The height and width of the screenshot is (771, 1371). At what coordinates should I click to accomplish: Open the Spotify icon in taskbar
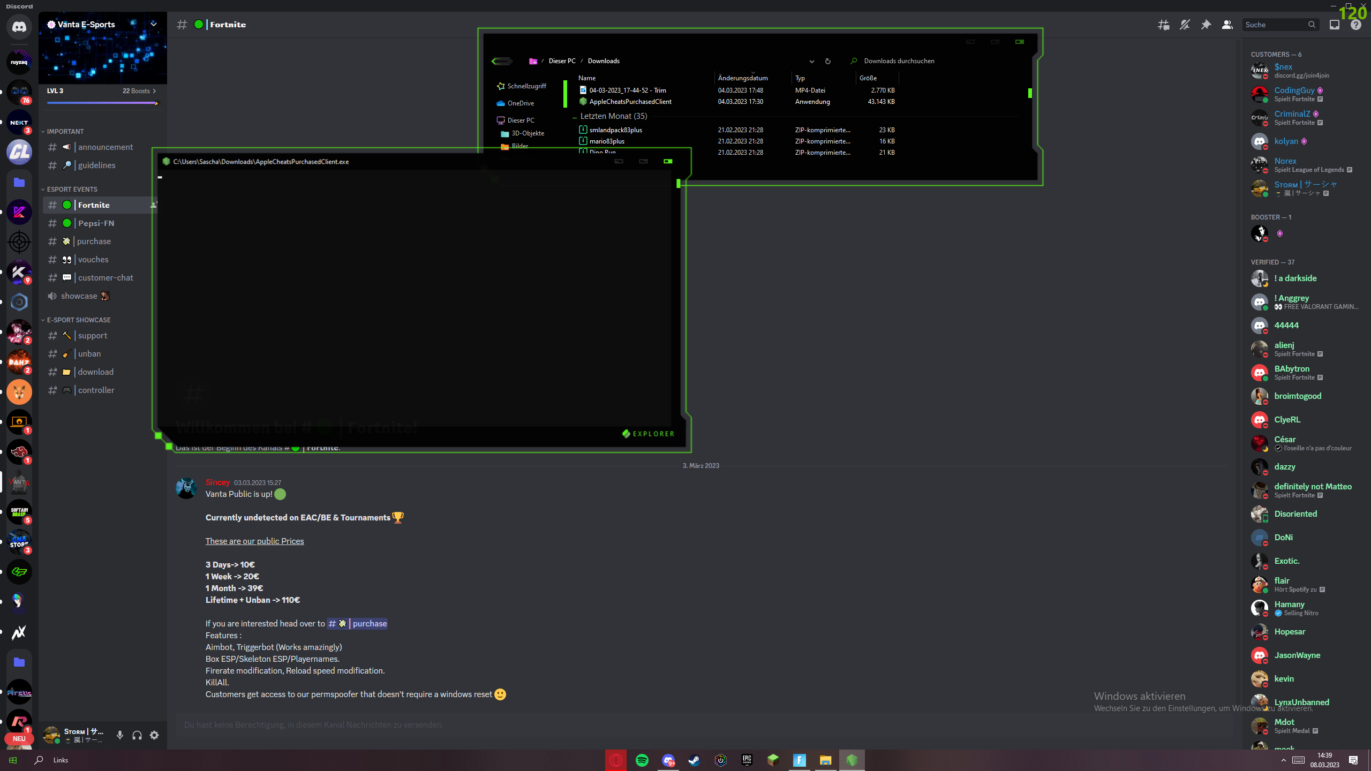(642, 760)
